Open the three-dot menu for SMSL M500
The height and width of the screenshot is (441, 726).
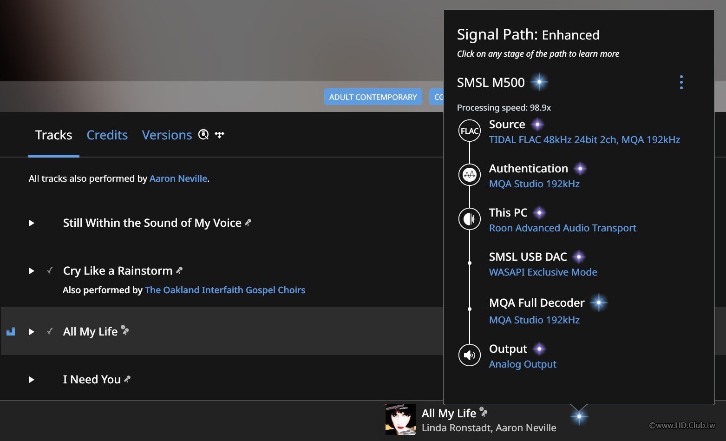point(681,82)
